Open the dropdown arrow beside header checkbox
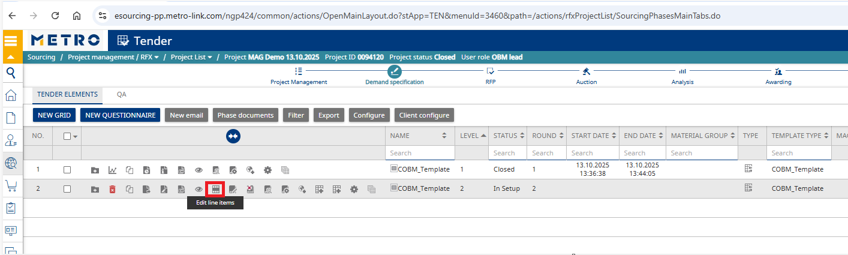The height and width of the screenshot is (255, 848). tap(76, 137)
